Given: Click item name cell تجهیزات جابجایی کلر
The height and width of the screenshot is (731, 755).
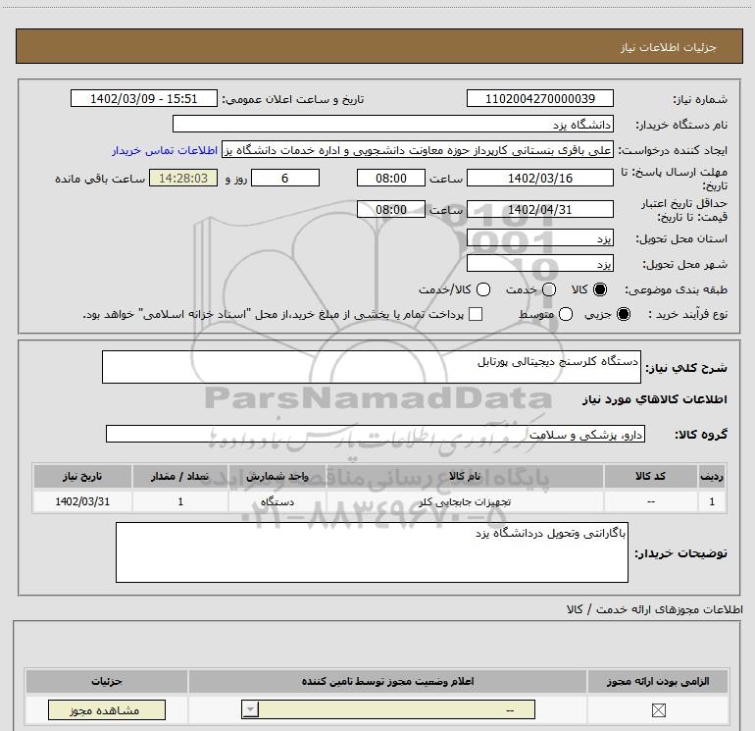Looking at the screenshot, I should 465,501.
